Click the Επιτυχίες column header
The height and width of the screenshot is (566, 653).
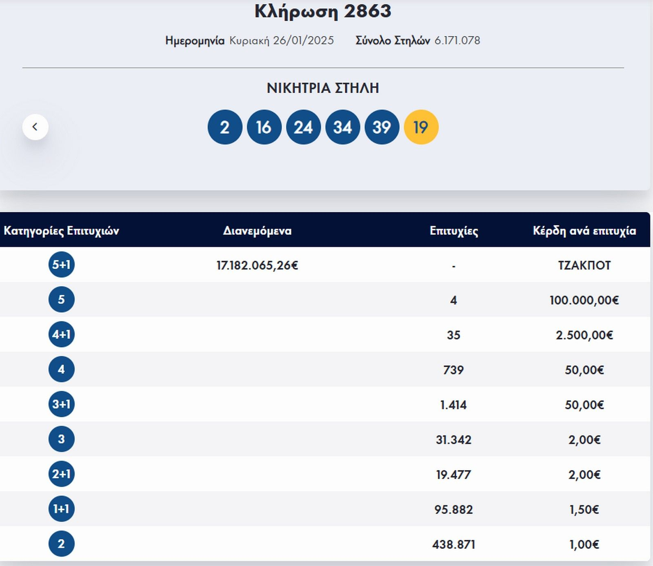coord(454,231)
